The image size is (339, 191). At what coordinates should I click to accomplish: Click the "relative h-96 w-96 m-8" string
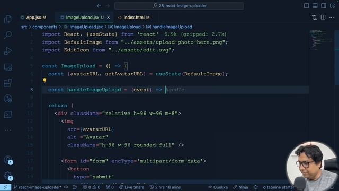pos(140,114)
